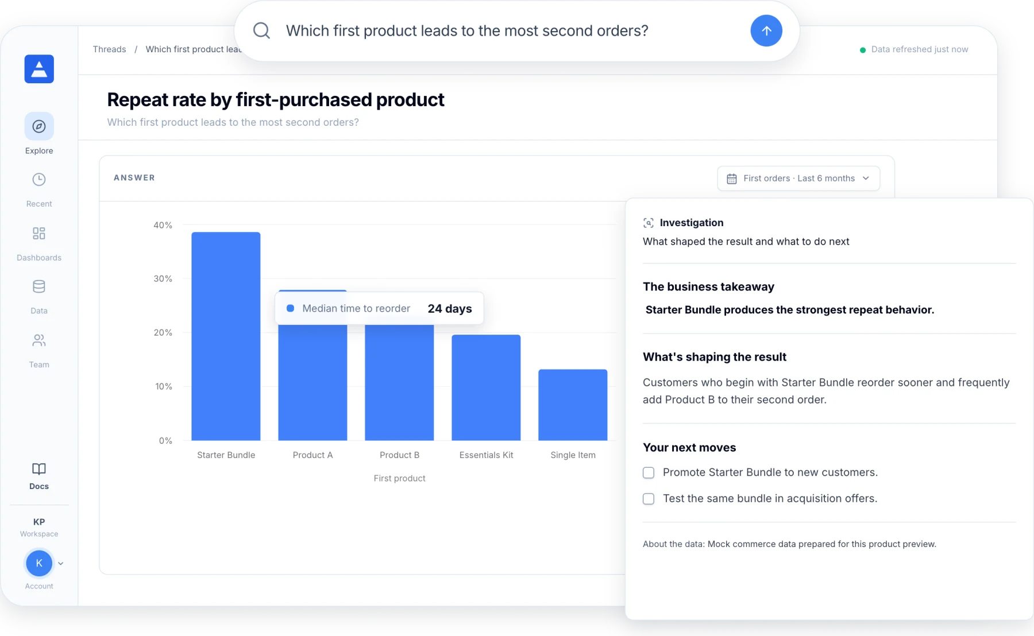Click the Investigation scan icon

(649, 223)
